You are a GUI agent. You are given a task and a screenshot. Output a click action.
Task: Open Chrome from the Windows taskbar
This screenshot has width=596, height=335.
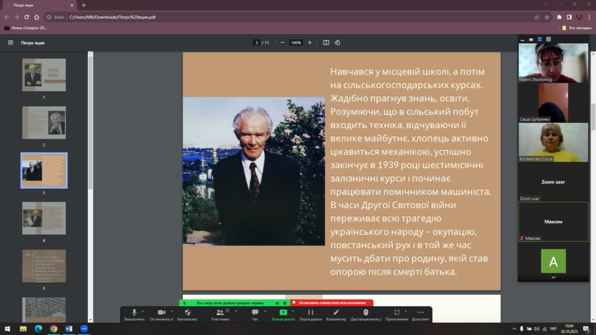point(54,329)
